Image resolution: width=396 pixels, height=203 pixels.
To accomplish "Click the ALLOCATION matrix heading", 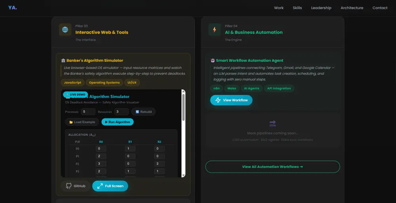I will pos(82,135).
